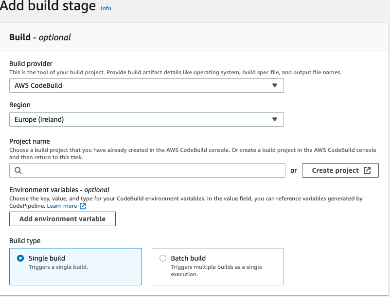Click the external link icon on Create project
Image resolution: width=390 pixels, height=297 pixels.
point(367,170)
